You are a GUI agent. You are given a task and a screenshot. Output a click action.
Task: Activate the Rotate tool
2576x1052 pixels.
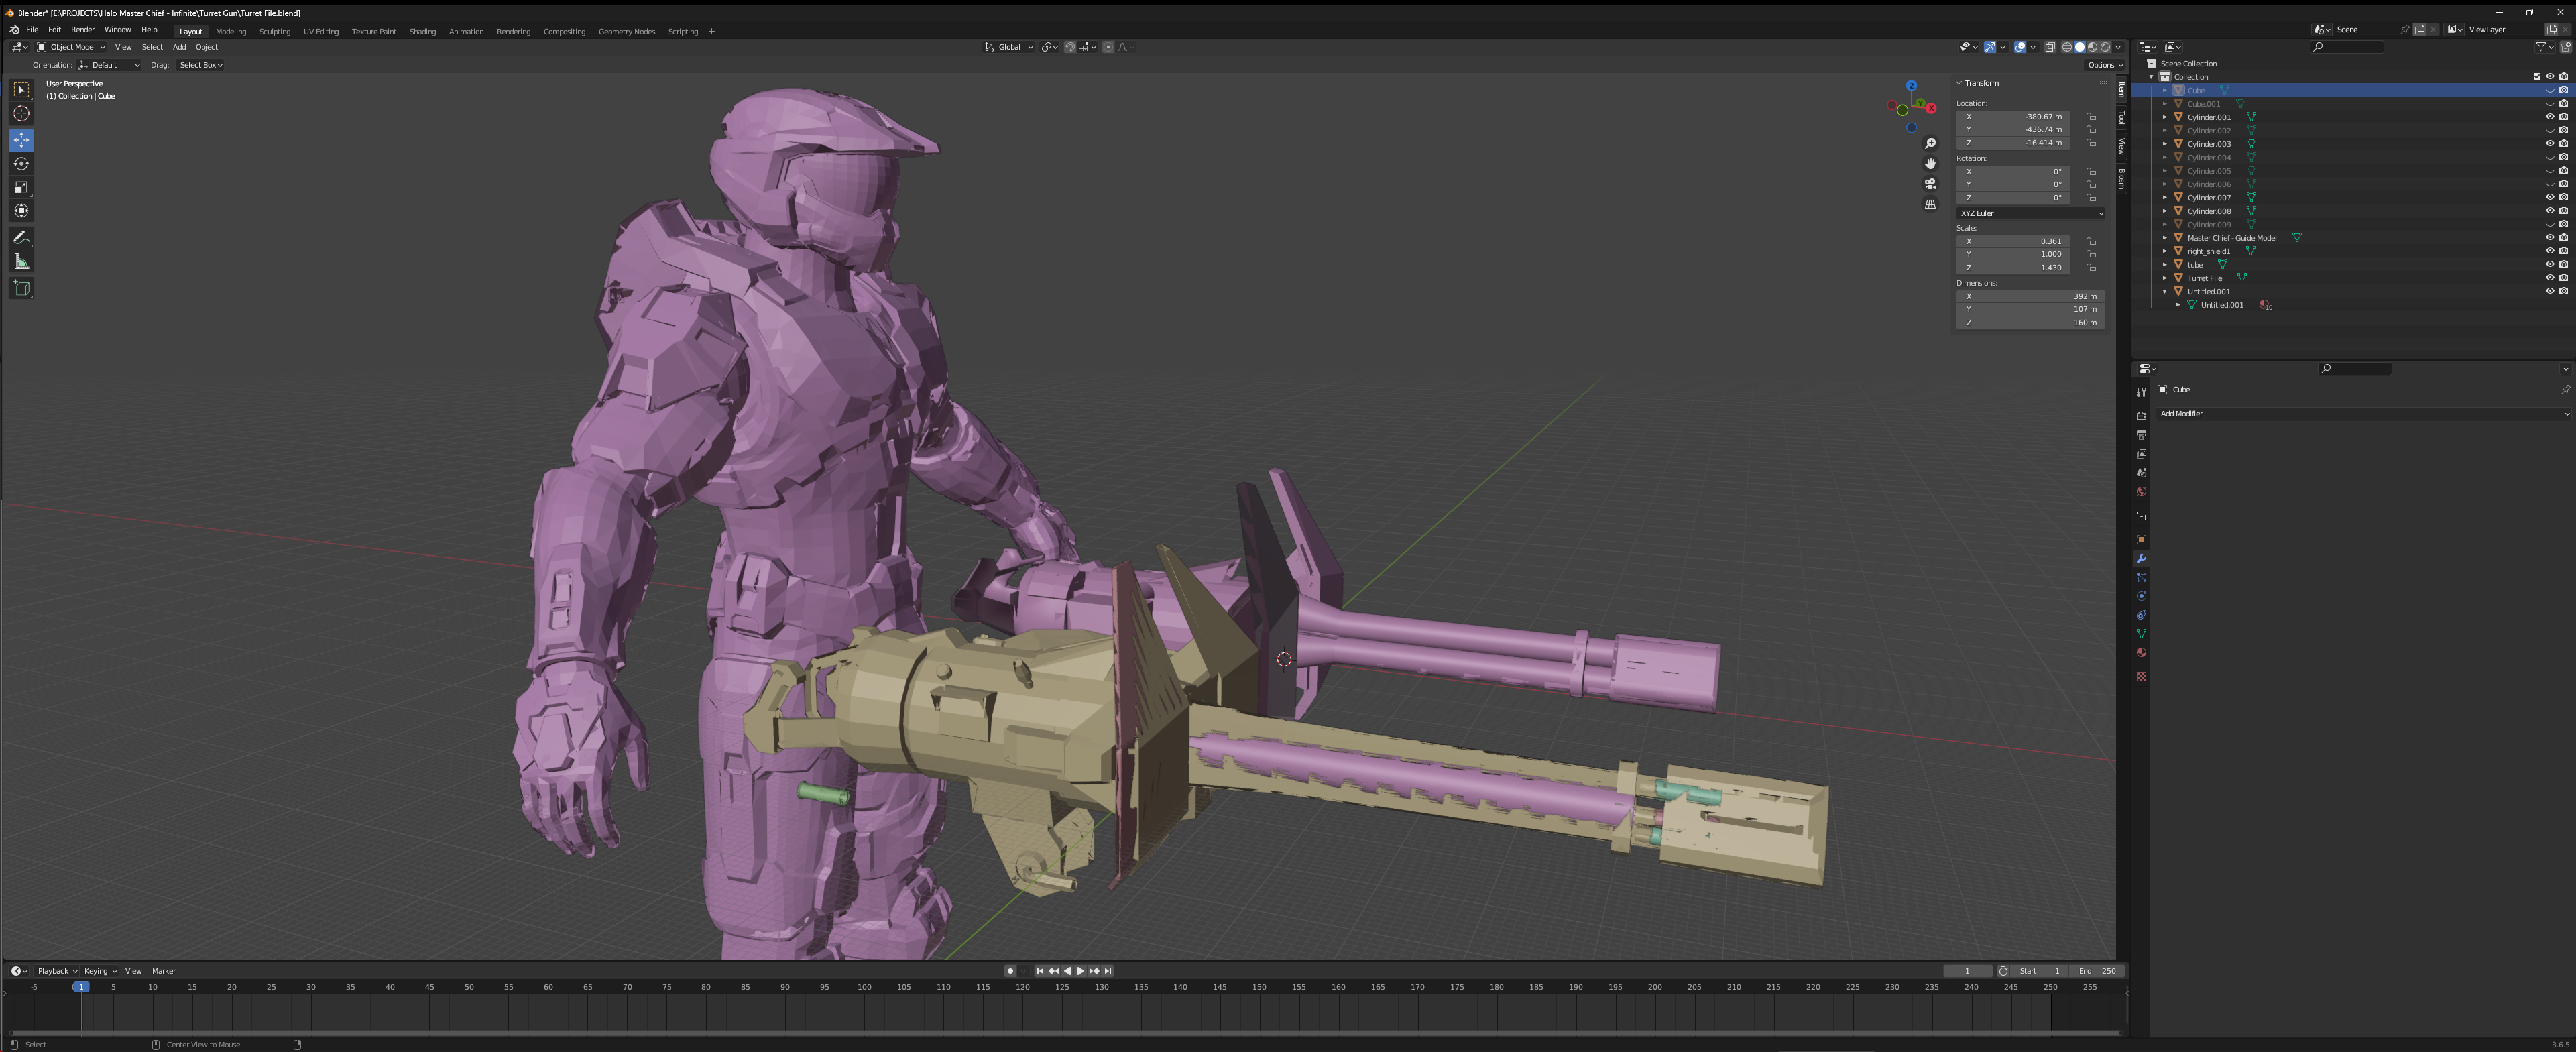coord(21,164)
